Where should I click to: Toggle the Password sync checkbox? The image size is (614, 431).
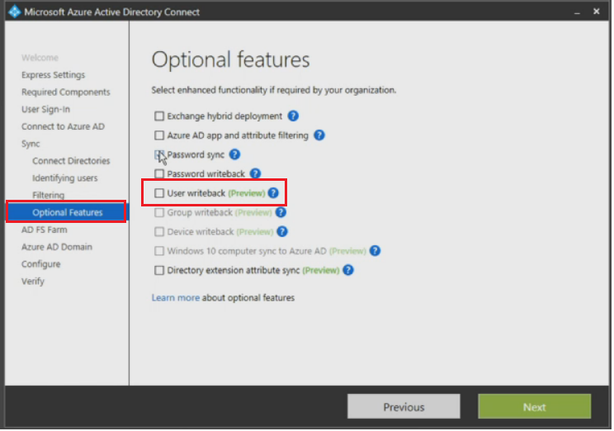[159, 154]
